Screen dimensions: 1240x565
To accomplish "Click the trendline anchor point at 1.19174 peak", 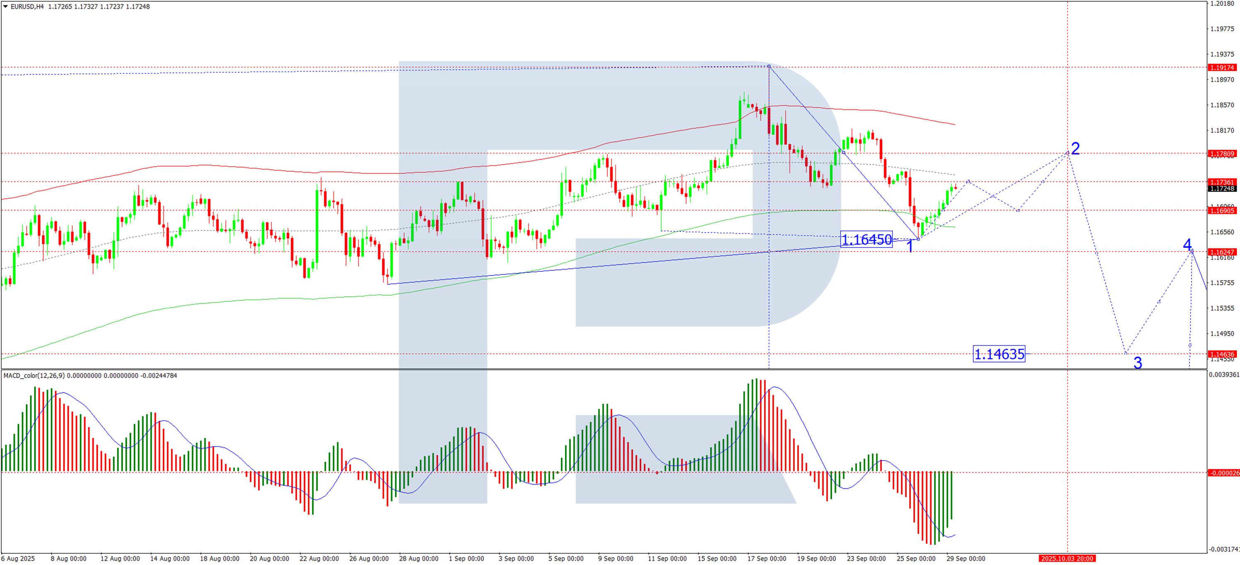I will click(769, 66).
